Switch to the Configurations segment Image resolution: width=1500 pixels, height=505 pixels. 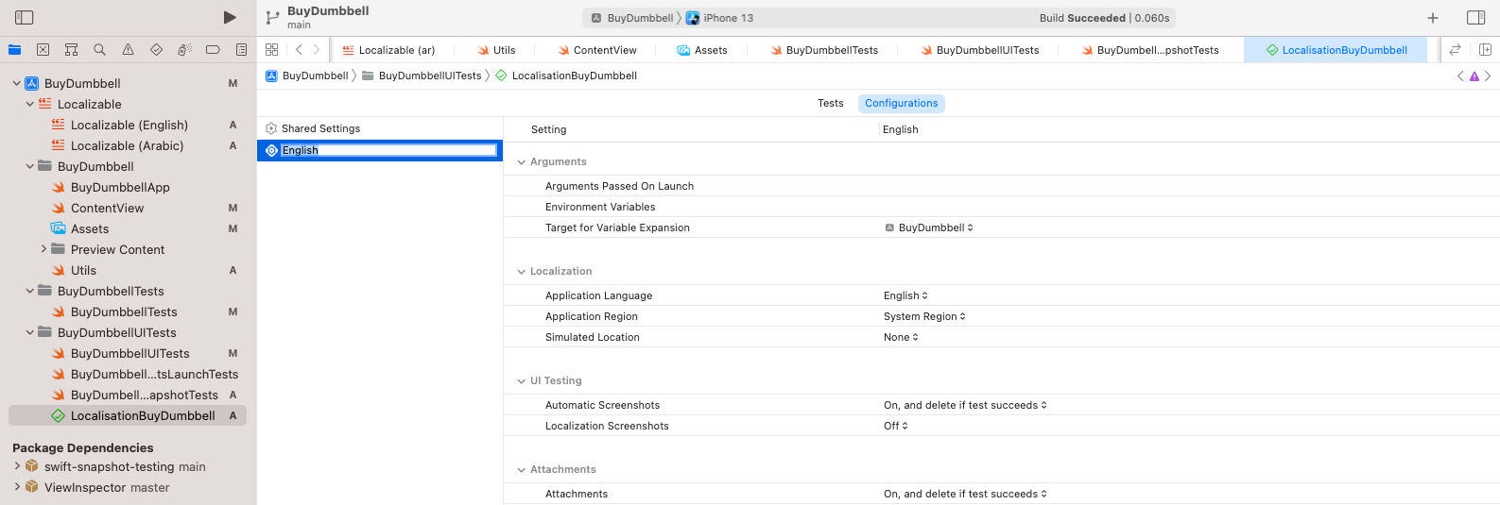(902, 103)
